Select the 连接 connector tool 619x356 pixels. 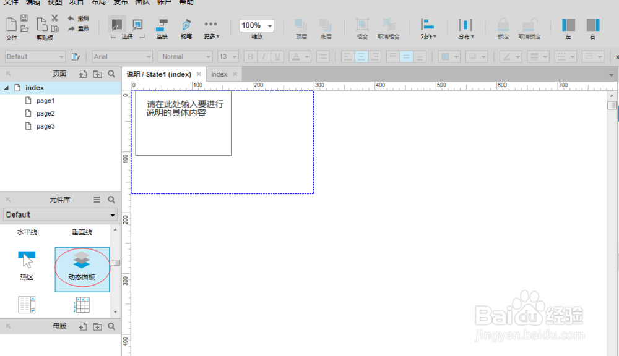click(x=162, y=29)
